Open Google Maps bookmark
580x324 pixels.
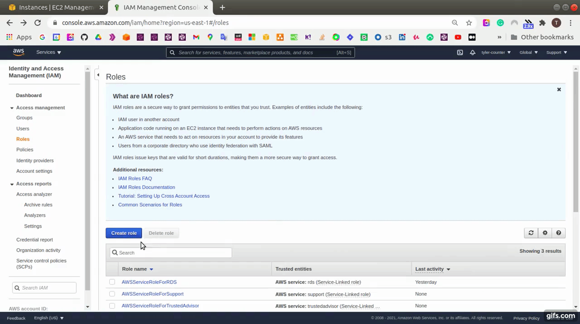pos(210,37)
